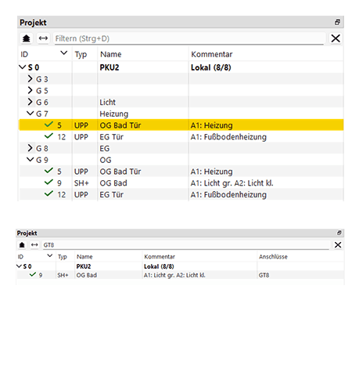Screen dimensions: 359x376
Task: Click the Kommentar column header in upper panel
Action: pyautogui.click(x=266, y=54)
